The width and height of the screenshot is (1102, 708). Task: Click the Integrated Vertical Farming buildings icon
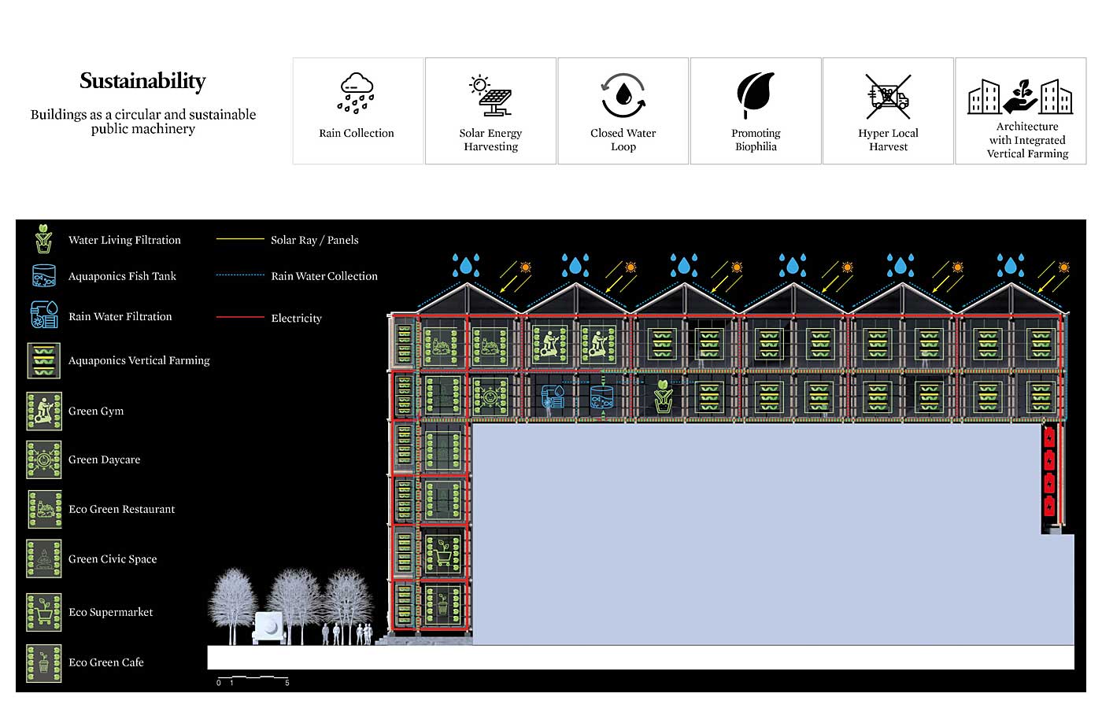click(x=1020, y=96)
